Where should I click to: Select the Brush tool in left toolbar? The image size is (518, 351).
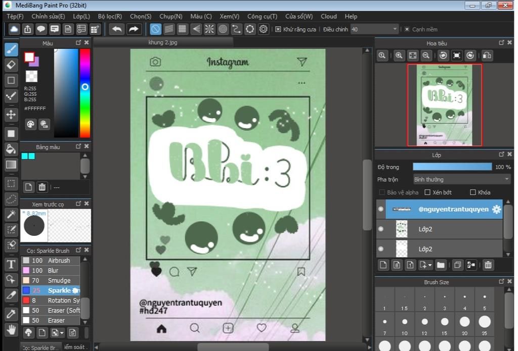pos(11,49)
